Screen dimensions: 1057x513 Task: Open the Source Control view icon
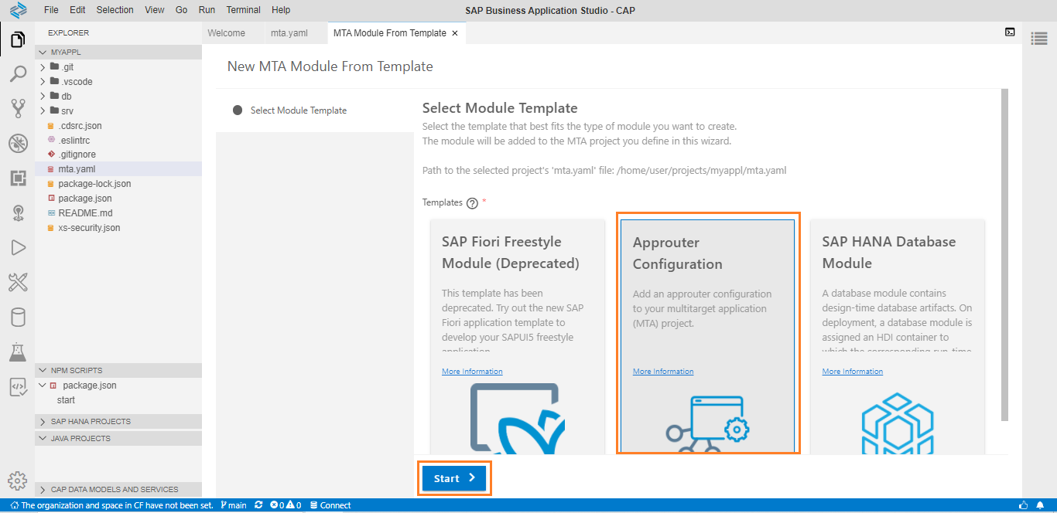17,108
